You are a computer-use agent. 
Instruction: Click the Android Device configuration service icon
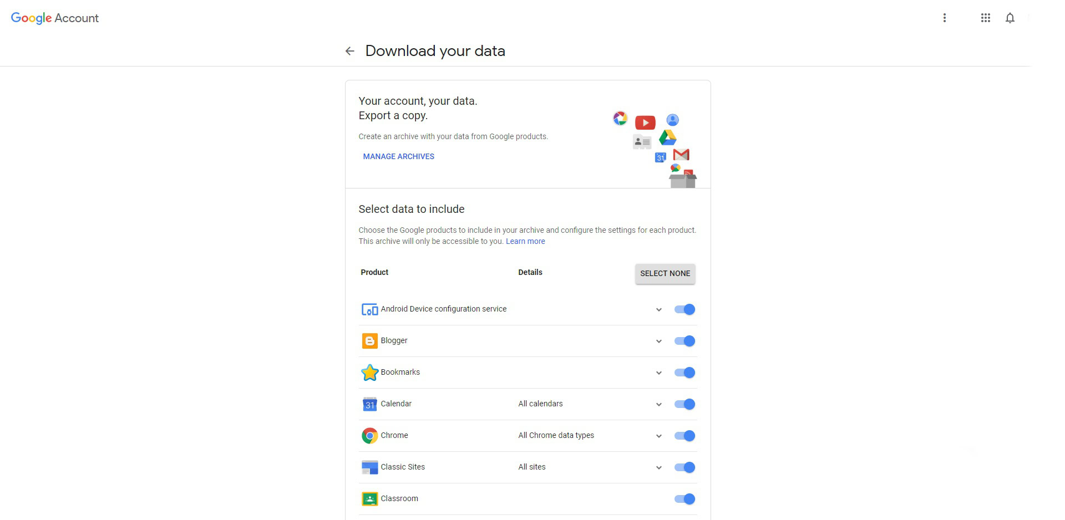(369, 309)
